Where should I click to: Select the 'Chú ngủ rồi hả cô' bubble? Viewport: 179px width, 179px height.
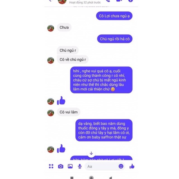click(115, 39)
